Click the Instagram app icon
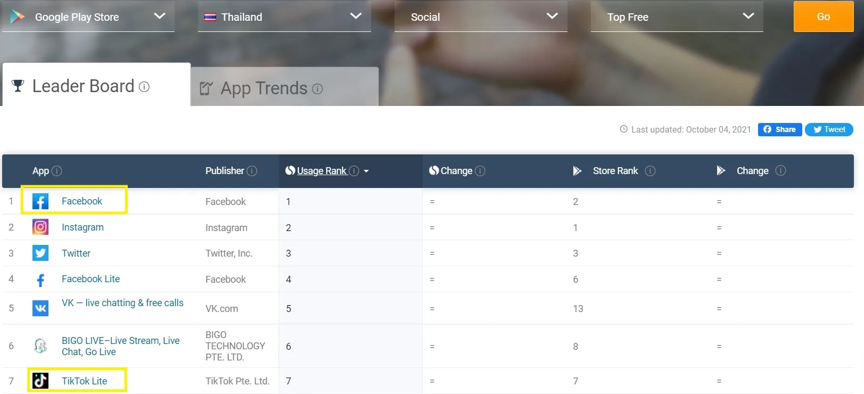Screen dimensions: 864x394 point(40,227)
